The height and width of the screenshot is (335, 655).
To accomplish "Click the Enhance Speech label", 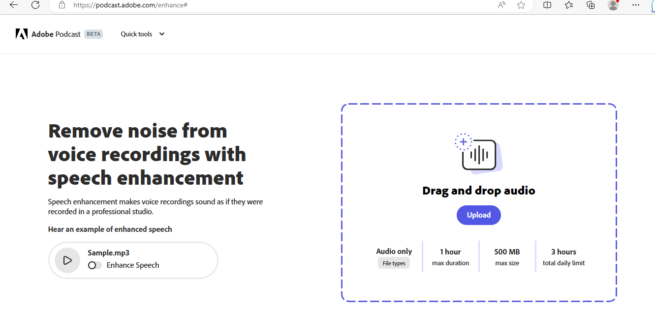I will tap(133, 265).
